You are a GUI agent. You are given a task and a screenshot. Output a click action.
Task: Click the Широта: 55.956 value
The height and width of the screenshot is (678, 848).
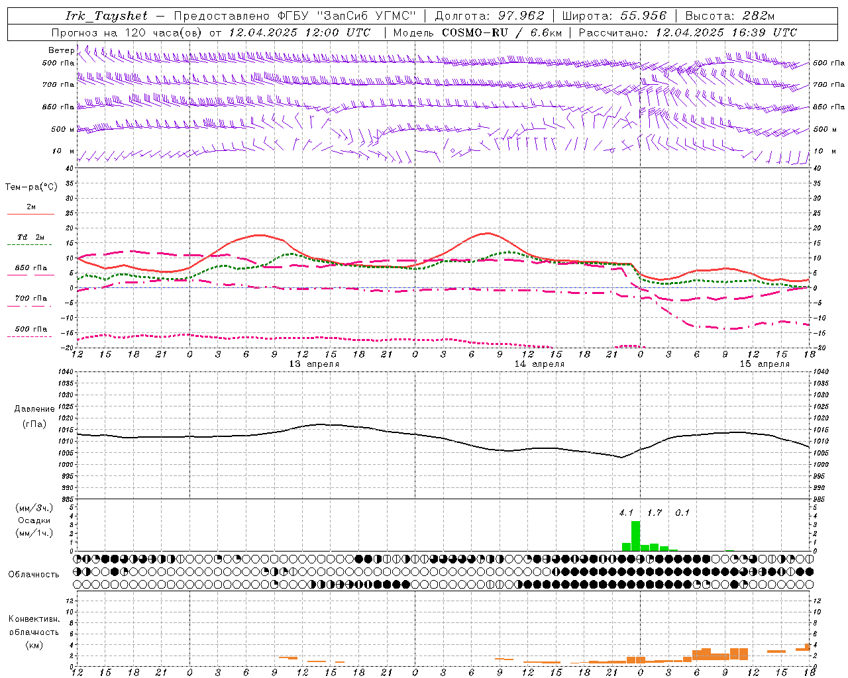click(614, 16)
